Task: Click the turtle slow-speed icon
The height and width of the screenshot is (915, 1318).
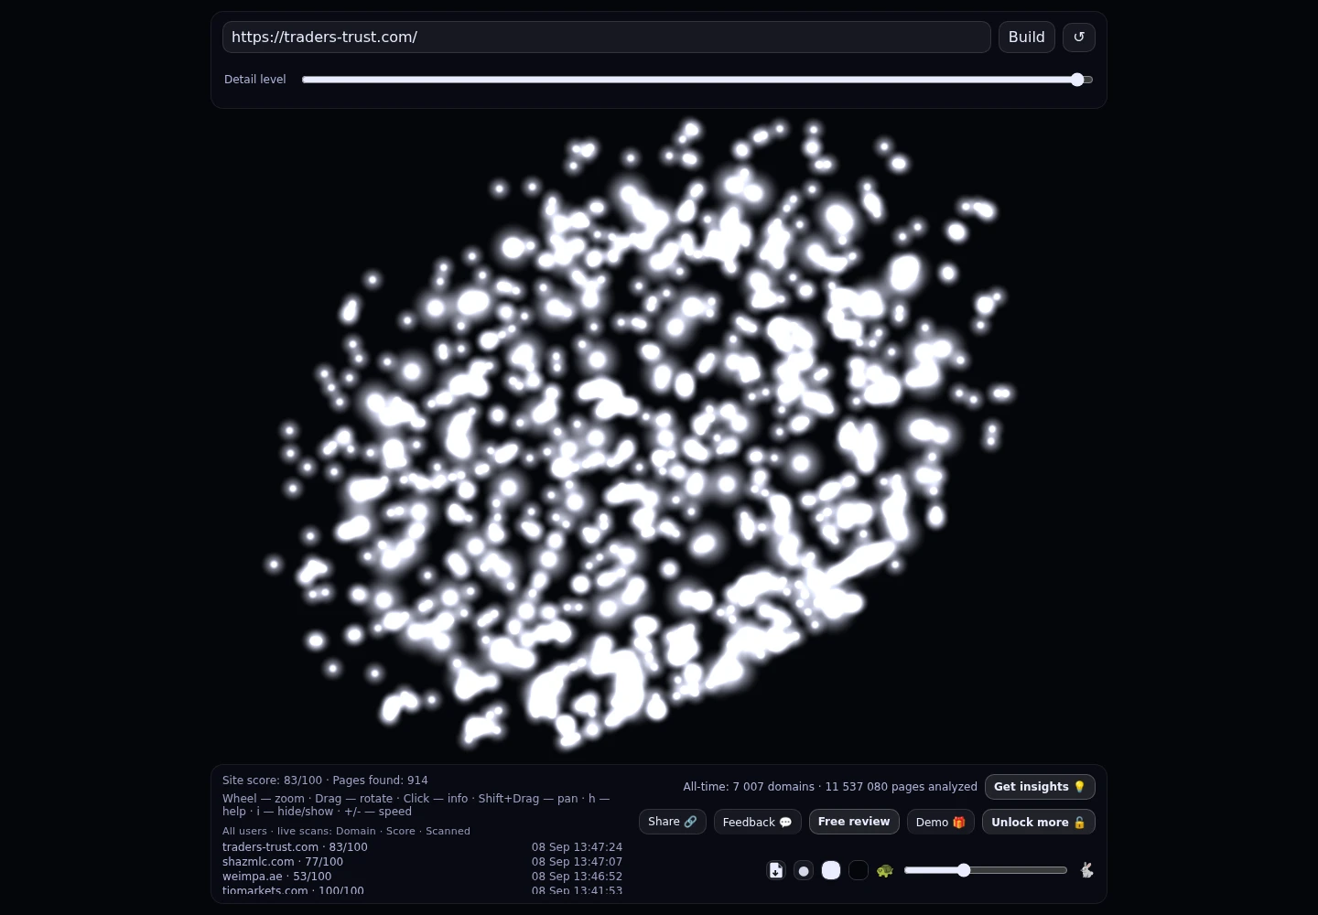Action: (885, 870)
